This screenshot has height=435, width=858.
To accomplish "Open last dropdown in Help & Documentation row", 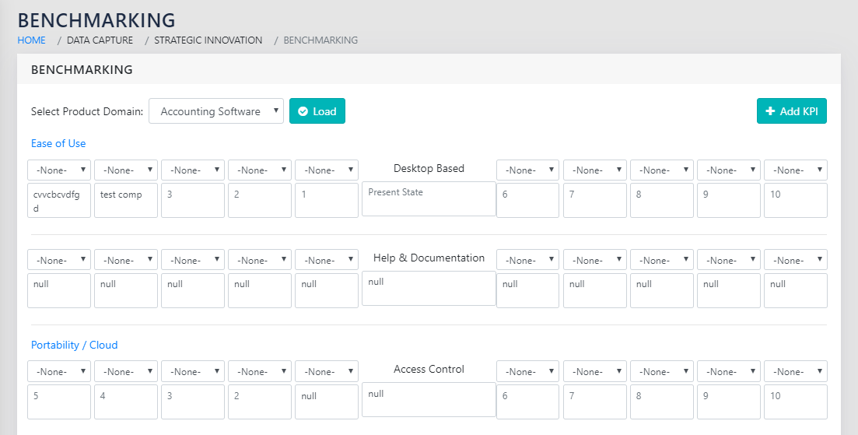I will point(795,261).
